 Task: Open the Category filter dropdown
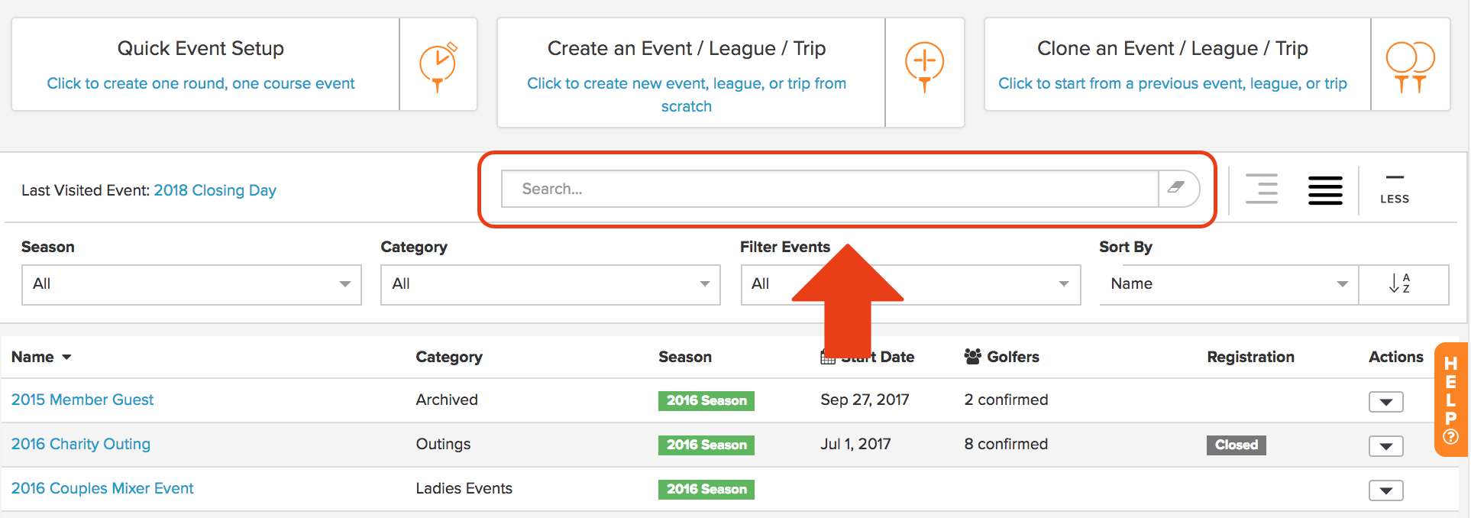(x=551, y=284)
